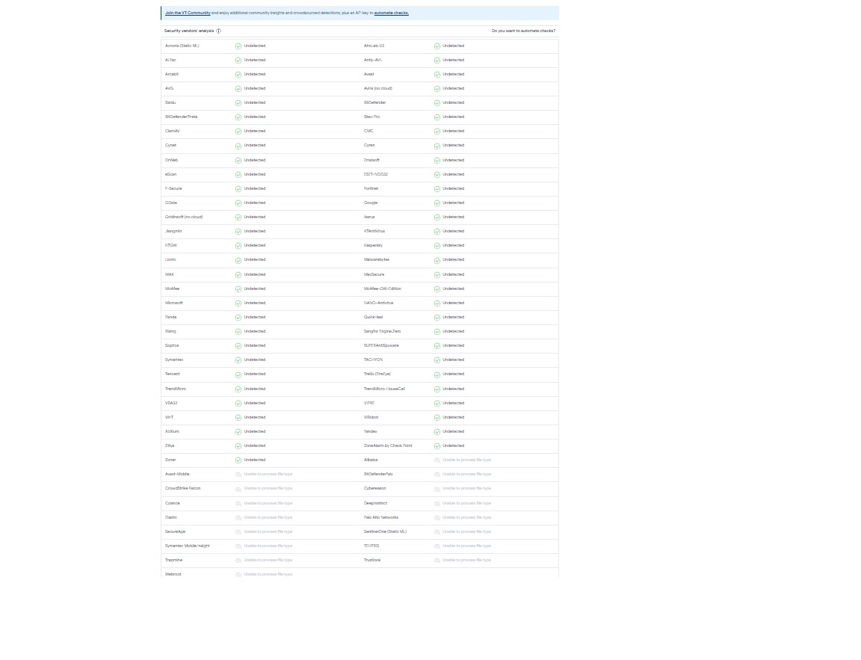Click the check icon next to Fortinet
Viewport: 861px width, 660px height.
pos(437,189)
